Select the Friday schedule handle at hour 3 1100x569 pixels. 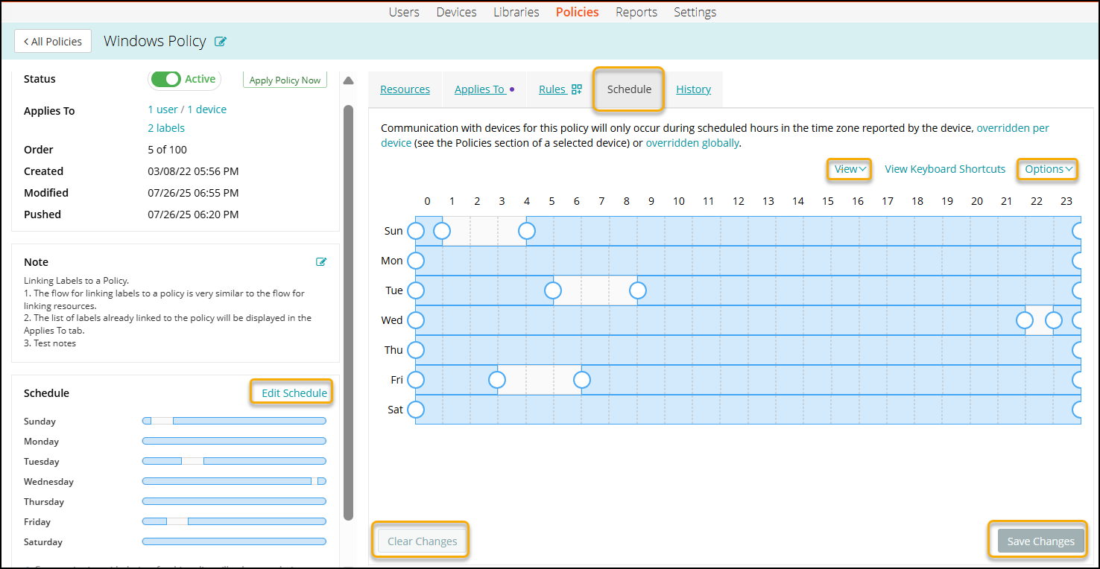point(498,380)
